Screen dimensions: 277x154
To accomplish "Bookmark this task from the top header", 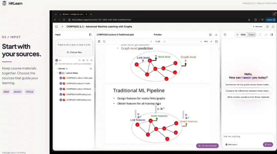I will [273, 27].
